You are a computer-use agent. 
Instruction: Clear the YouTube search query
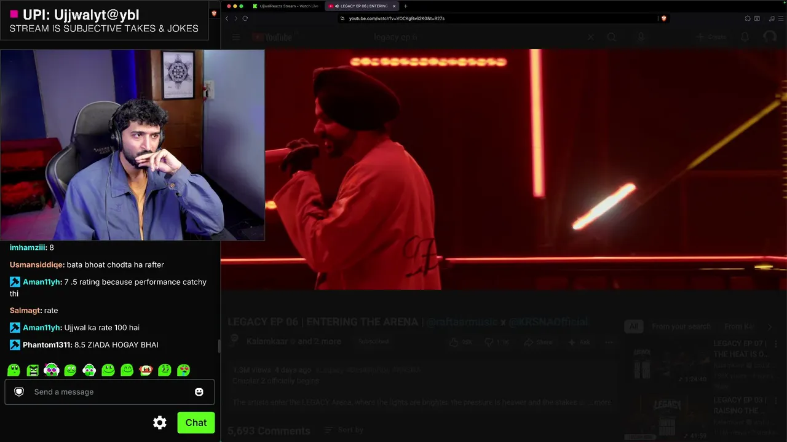(x=590, y=37)
